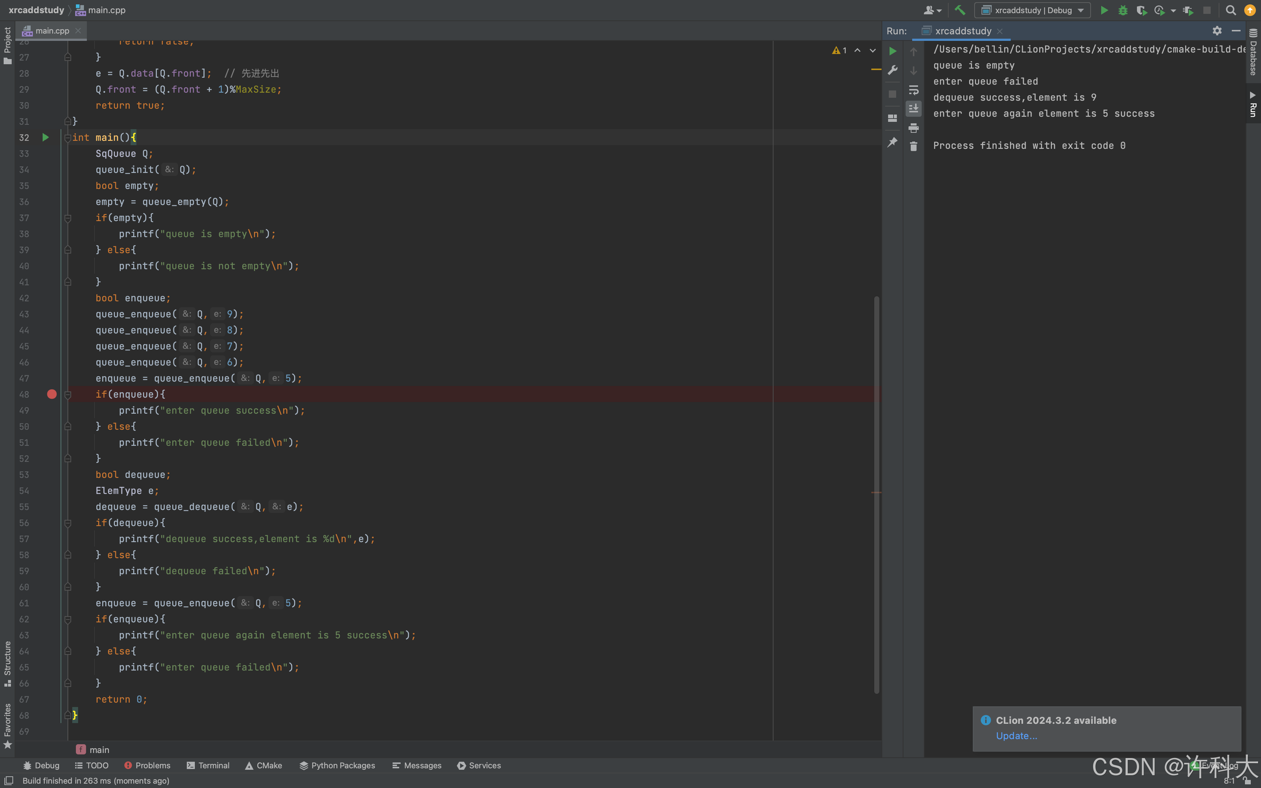Run with Coverage shield icon

tap(1141, 10)
